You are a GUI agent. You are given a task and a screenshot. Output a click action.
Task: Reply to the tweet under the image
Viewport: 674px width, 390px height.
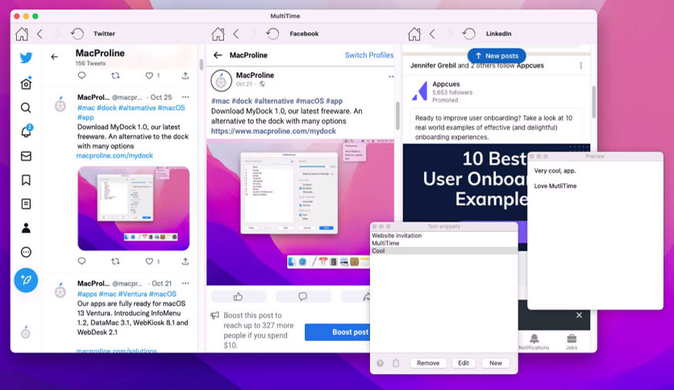(x=81, y=261)
